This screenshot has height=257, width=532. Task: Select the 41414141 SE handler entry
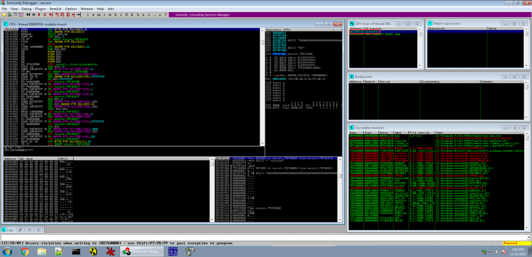click(371, 32)
